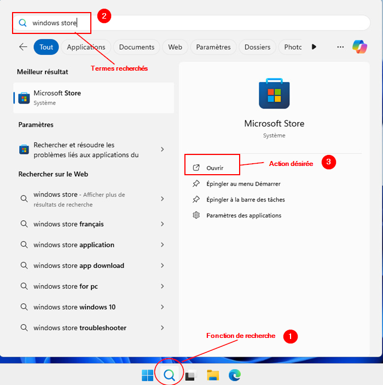Launch Microsoft Edge from the taskbar
Viewport: 383px width, 385px height.
pos(235,375)
